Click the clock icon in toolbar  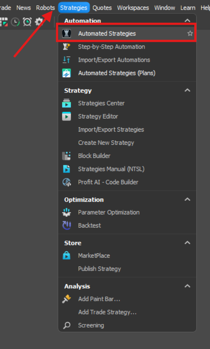pos(15,22)
